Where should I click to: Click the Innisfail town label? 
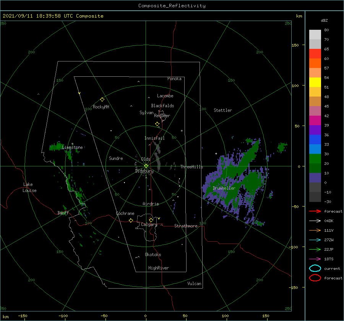[x=154, y=138]
